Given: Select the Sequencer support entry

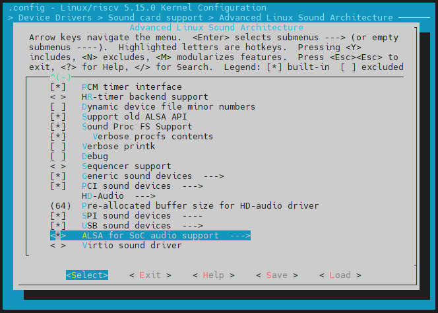Looking at the screenshot, I should click(127, 166).
